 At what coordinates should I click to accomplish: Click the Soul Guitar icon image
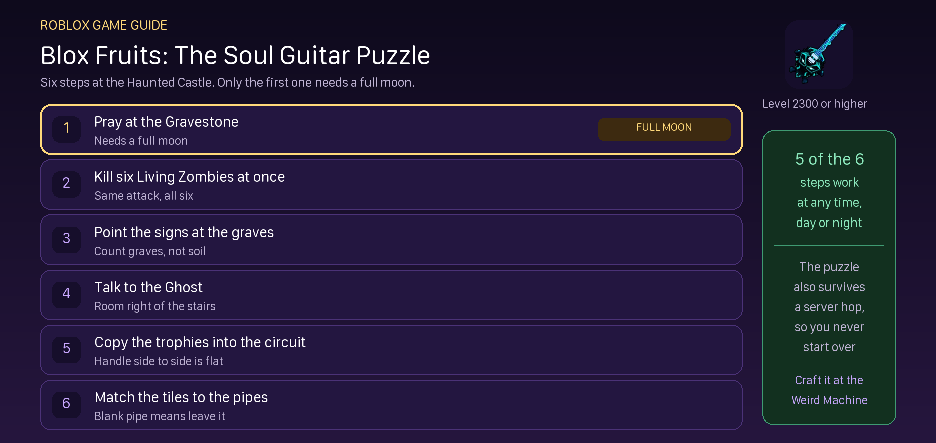[819, 54]
